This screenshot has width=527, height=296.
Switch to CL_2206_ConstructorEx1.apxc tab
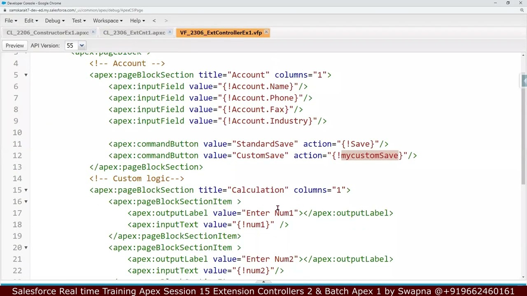coord(48,32)
